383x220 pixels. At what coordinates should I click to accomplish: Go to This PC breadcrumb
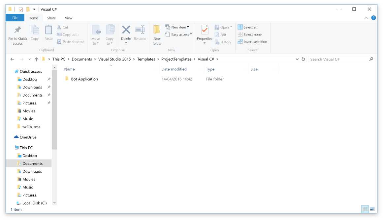point(59,59)
